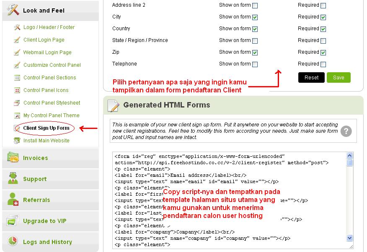Select Client Sign Up Form link
The width and height of the screenshot is (367, 252).
46,128
